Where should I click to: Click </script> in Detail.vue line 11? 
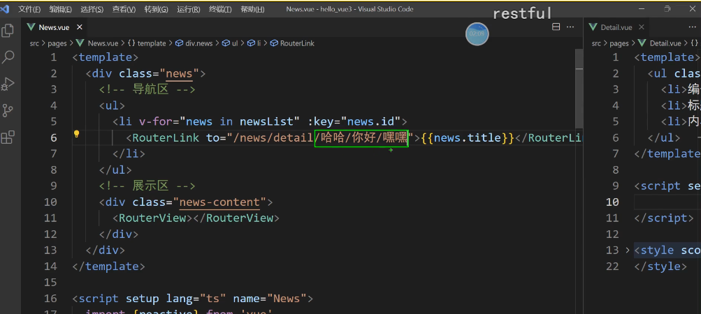coord(664,218)
